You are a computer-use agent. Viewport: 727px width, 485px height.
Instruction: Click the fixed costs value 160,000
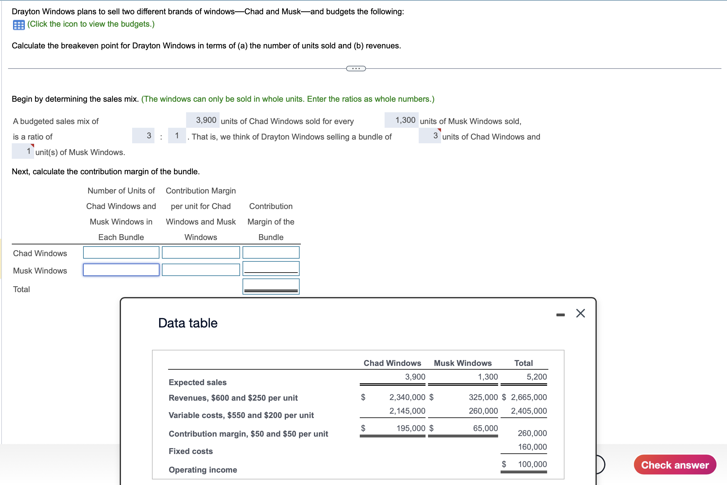click(x=532, y=447)
